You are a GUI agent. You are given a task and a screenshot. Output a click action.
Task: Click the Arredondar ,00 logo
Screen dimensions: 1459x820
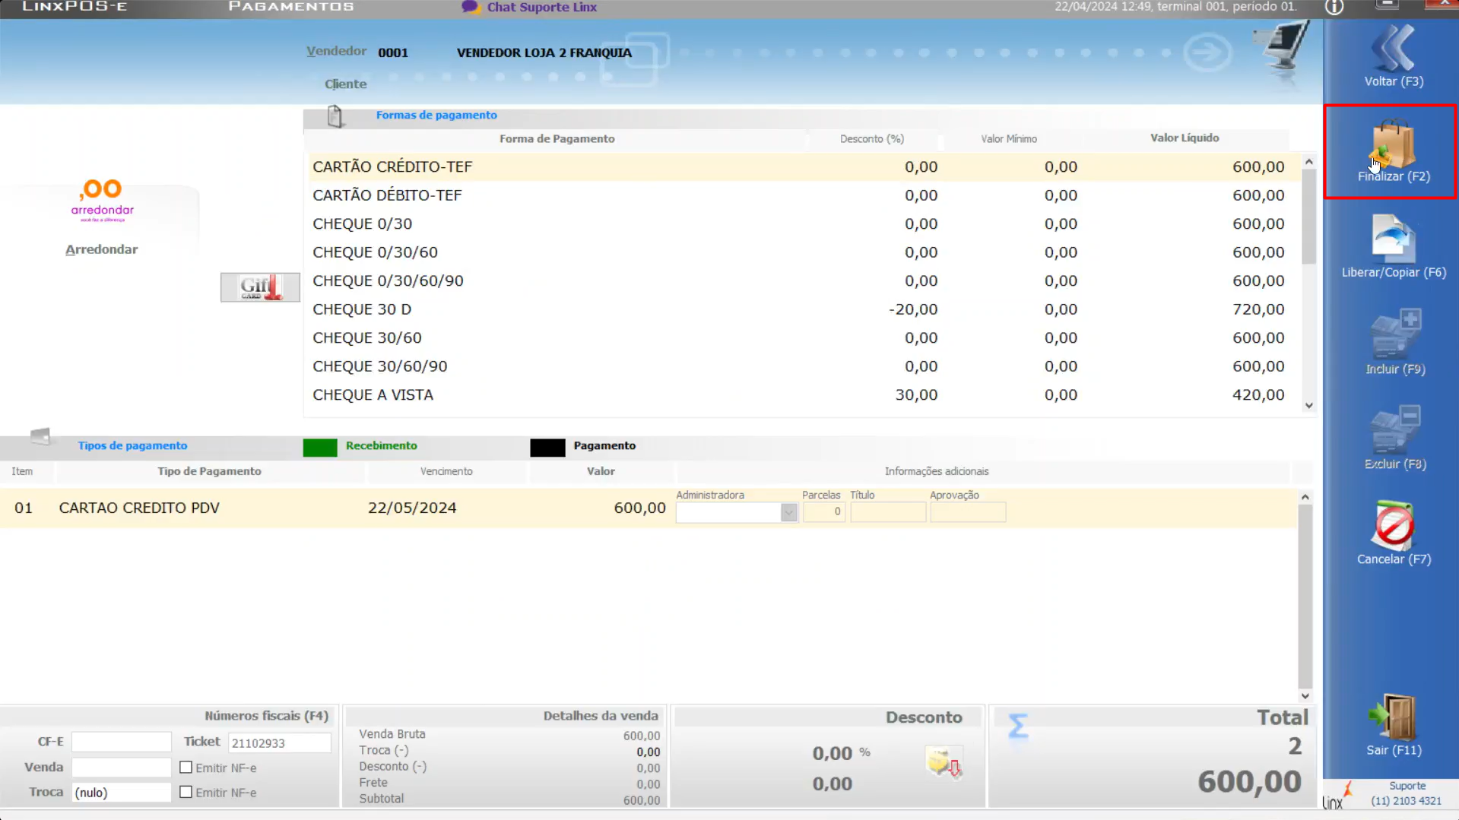(x=102, y=201)
